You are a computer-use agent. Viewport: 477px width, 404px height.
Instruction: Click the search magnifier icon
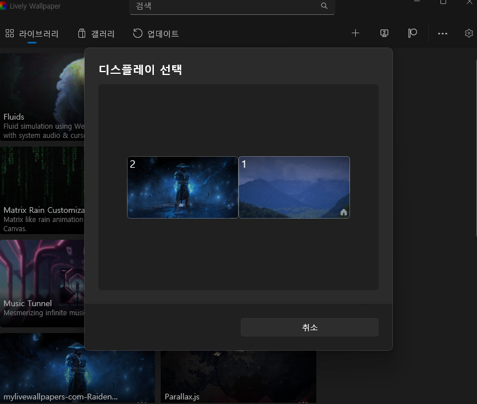[324, 6]
